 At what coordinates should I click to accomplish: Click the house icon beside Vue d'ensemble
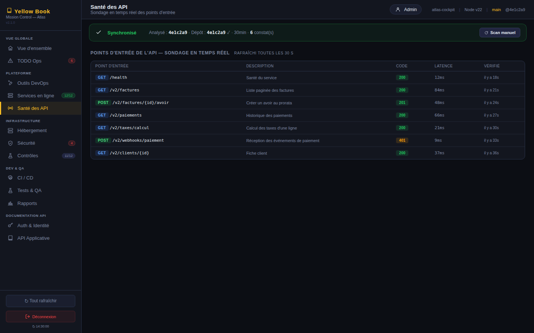coord(10,48)
